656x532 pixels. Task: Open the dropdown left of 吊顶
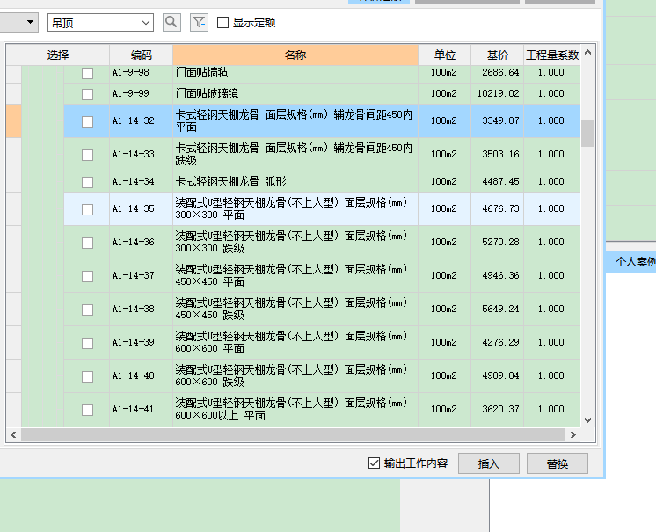pyautogui.click(x=30, y=22)
